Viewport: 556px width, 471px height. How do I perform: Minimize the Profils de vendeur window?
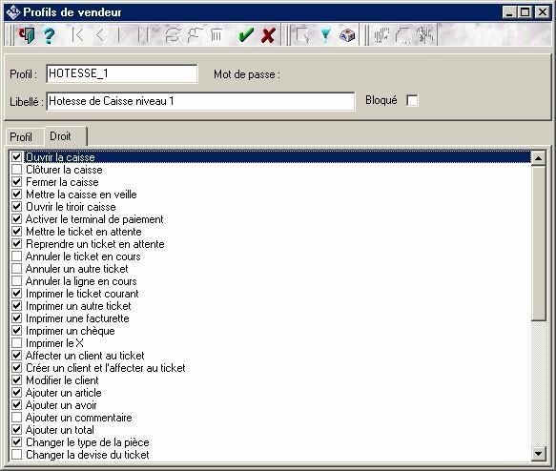[509, 12]
